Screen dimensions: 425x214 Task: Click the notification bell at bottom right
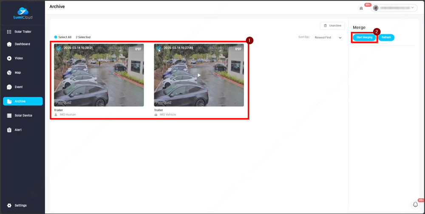[x=416, y=204]
